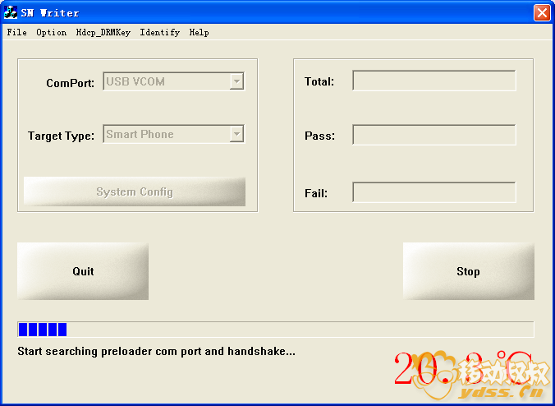Open the Help menu

(x=199, y=33)
